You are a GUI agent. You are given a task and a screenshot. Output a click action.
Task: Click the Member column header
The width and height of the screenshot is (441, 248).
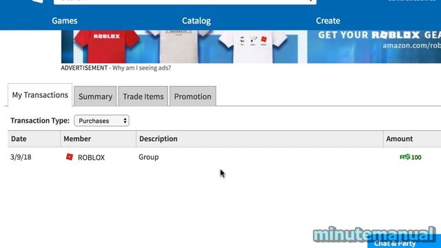tap(98, 139)
